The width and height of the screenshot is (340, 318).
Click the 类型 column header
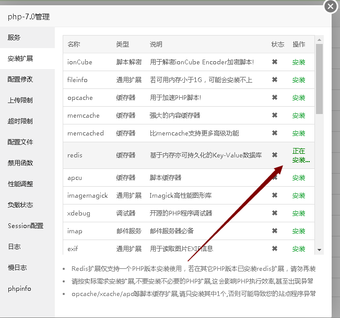[123, 44]
